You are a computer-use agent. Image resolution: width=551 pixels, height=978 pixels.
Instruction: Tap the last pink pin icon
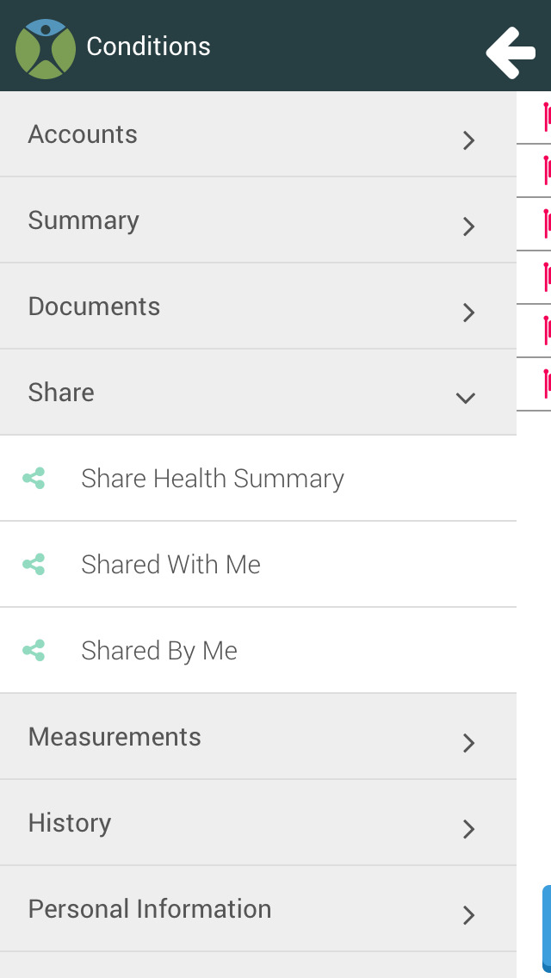tap(547, 384)
